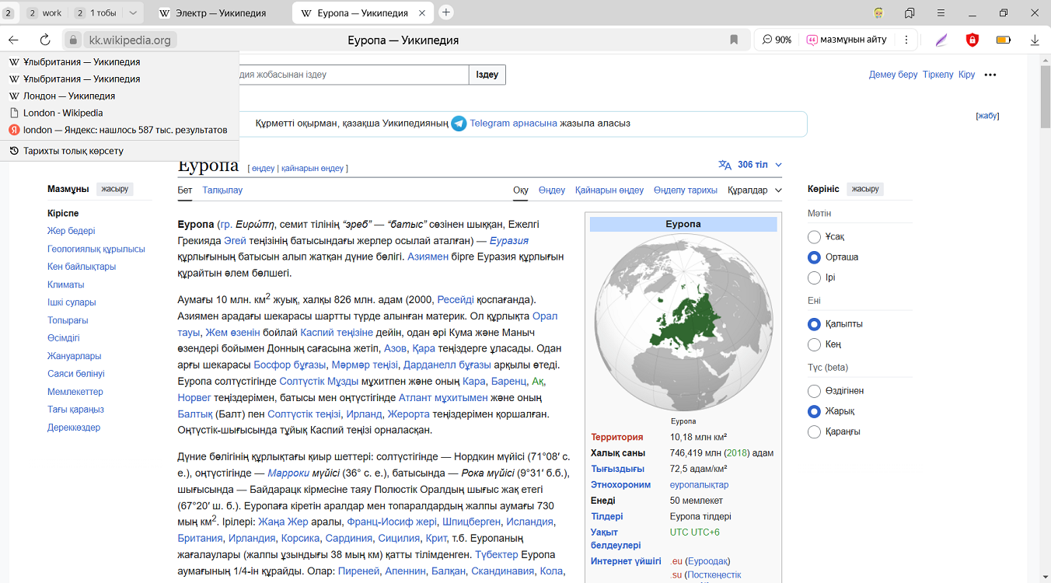
Task: Open the Құралдар tools dropdown
Action: click(754, 190)
